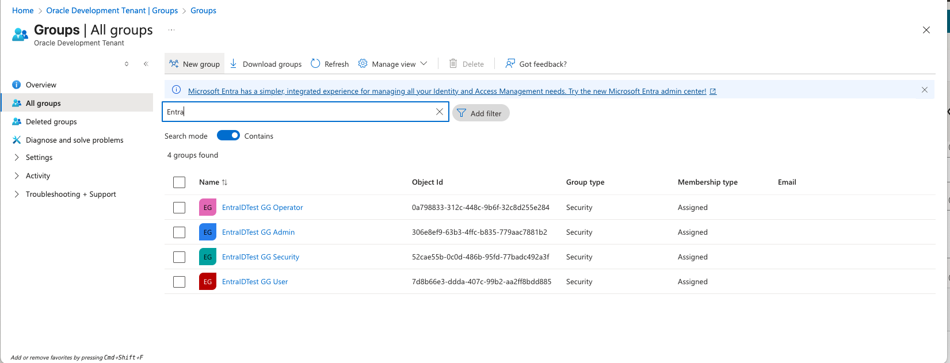Click the external link icon after banner text
This screenshot has width=950, height=363.
713,91
